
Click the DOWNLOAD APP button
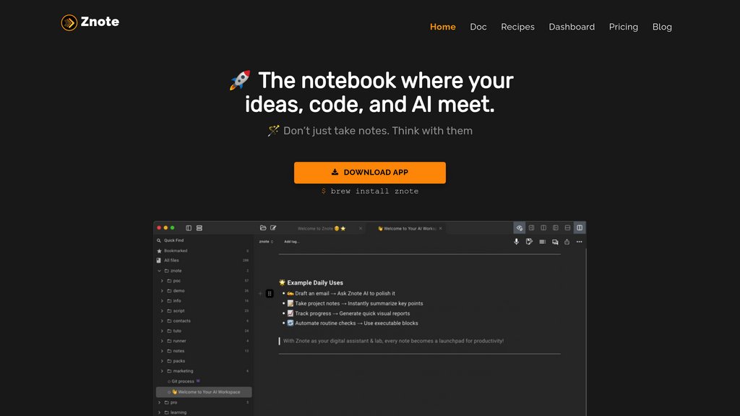pyautogui.click(x=369, y=172)
